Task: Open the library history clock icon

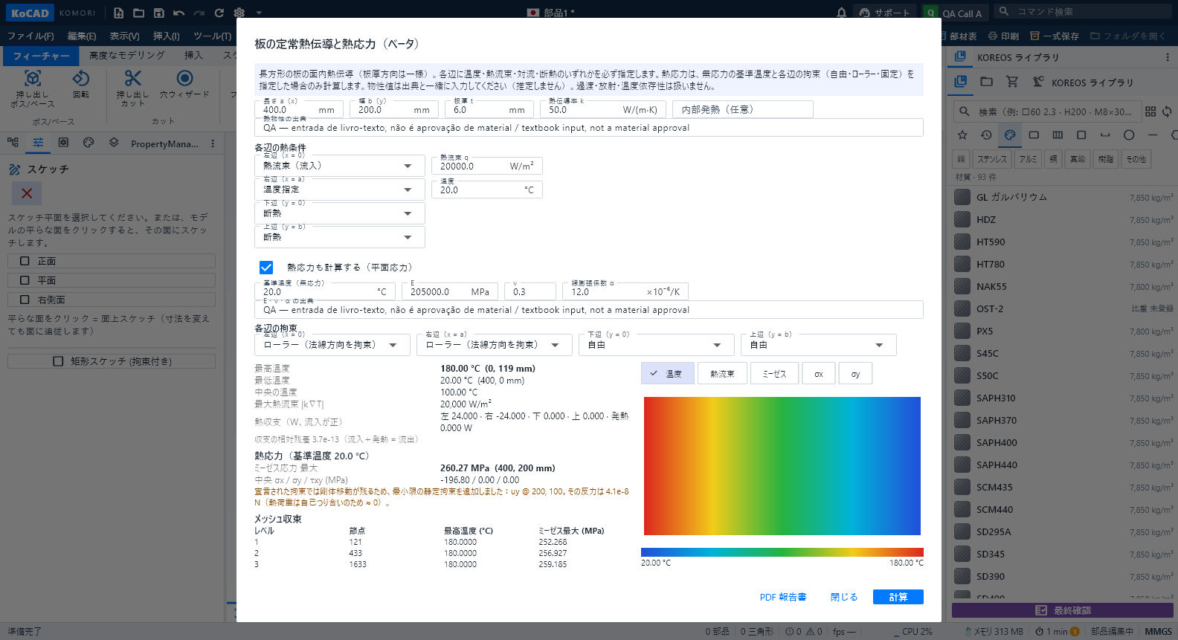Action: (986, 135)
